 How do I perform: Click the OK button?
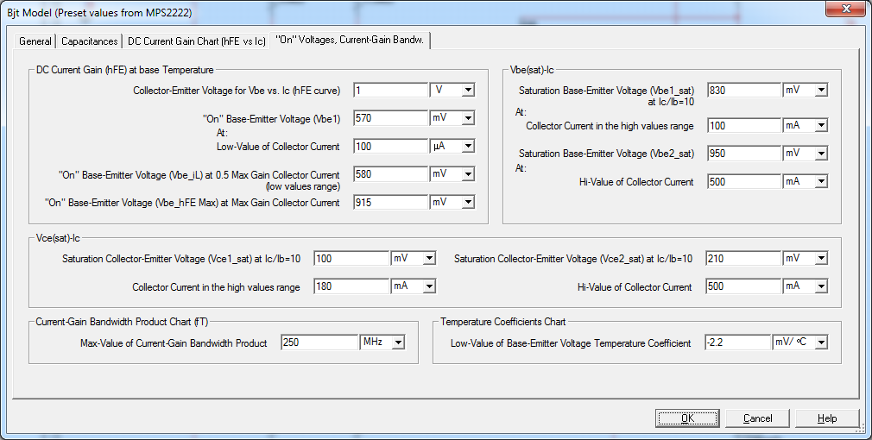click(687, 418)
